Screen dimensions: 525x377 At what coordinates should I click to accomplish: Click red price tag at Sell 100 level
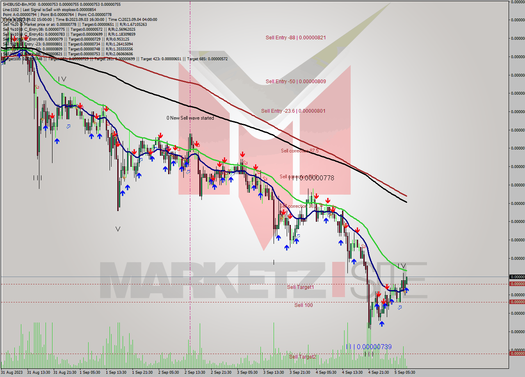point(517,302)
